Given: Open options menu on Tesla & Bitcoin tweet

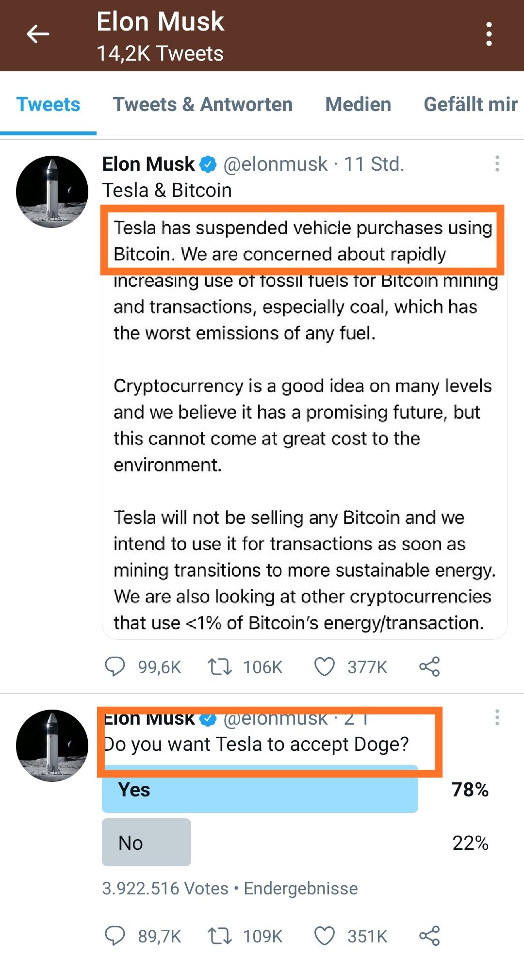Looking at the screenshot, I should [497, 164].
